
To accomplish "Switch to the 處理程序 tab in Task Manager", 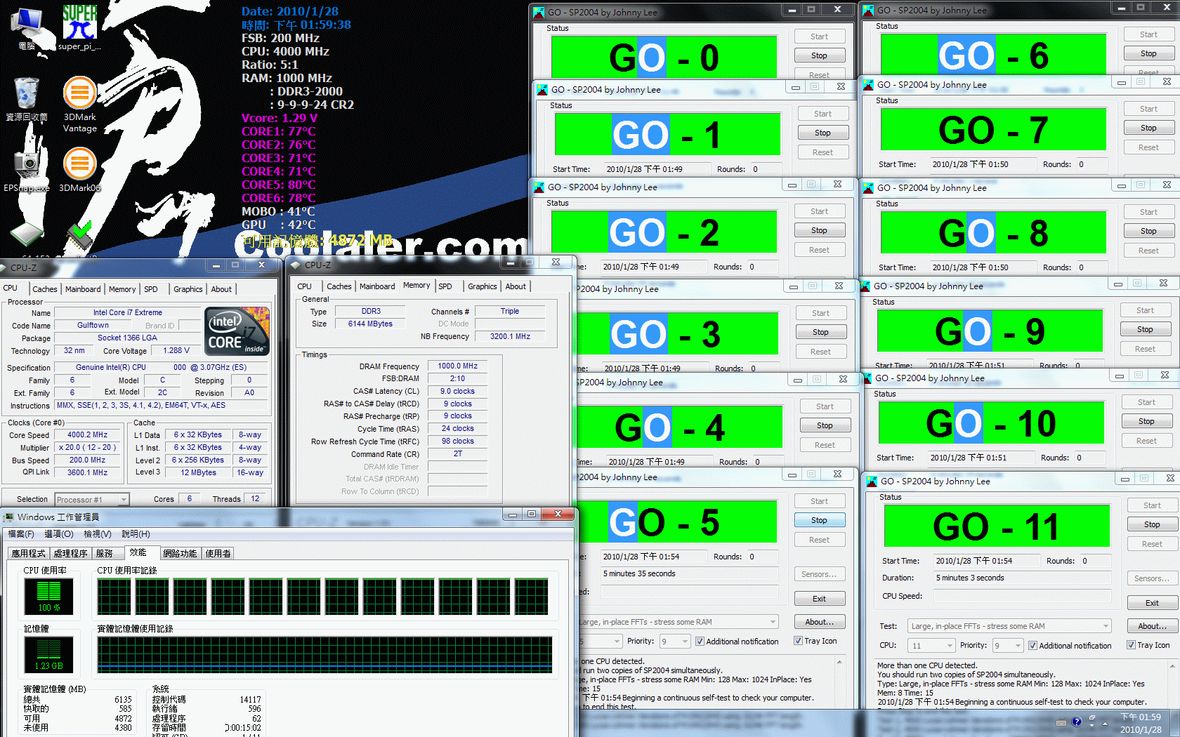I will pyautogui.click(x=70, y=553).
